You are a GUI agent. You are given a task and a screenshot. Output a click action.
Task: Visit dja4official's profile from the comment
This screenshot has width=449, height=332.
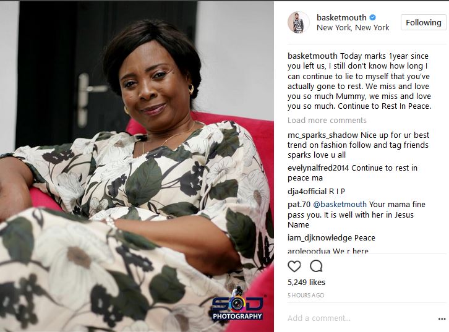click(307, 192)
